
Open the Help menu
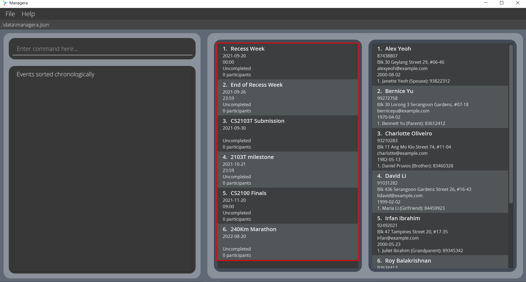pyautogui.click(x=28, y=14)
